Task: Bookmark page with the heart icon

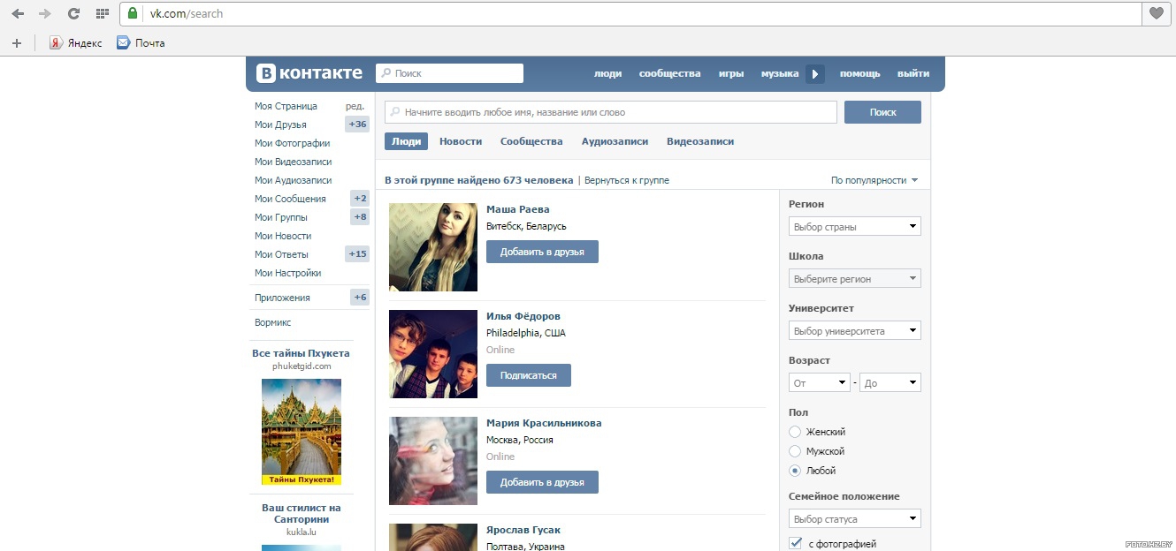Action: tap(1156, 13)
